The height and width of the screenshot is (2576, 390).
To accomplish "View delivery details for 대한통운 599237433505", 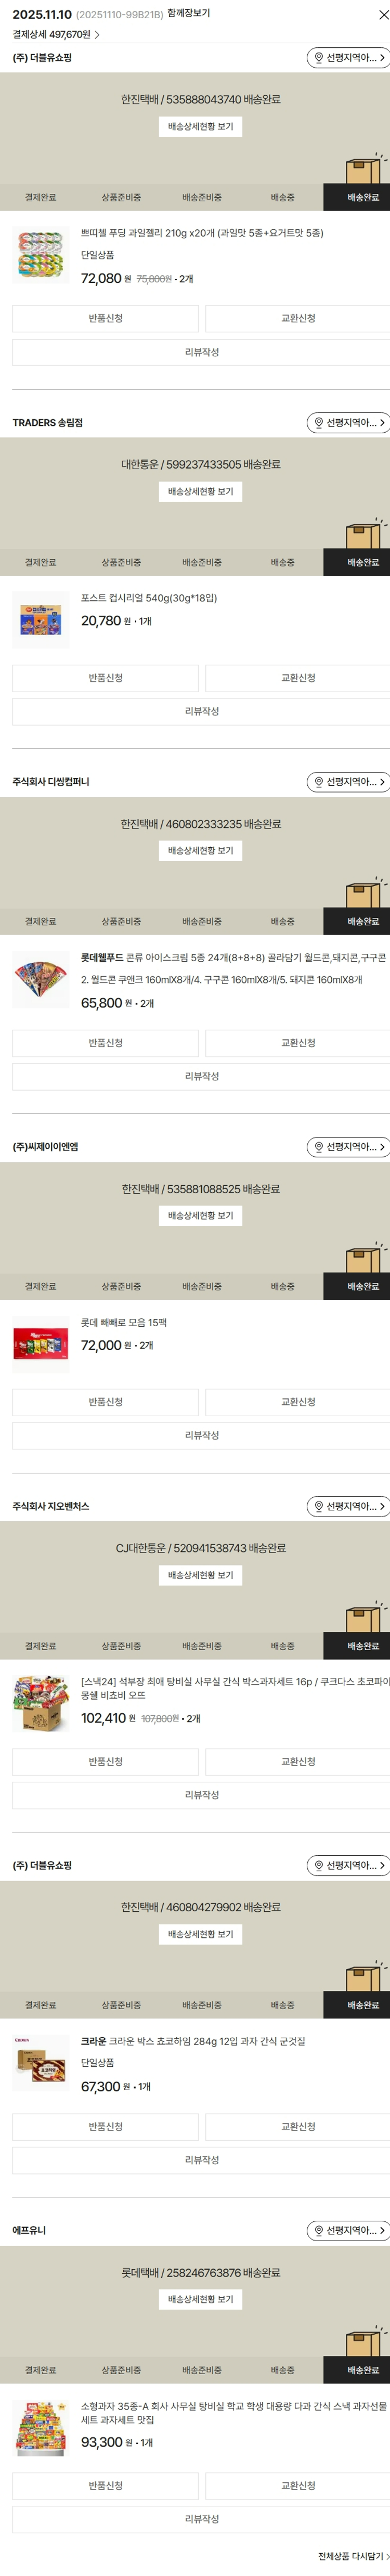I will [x=200, y=492].
